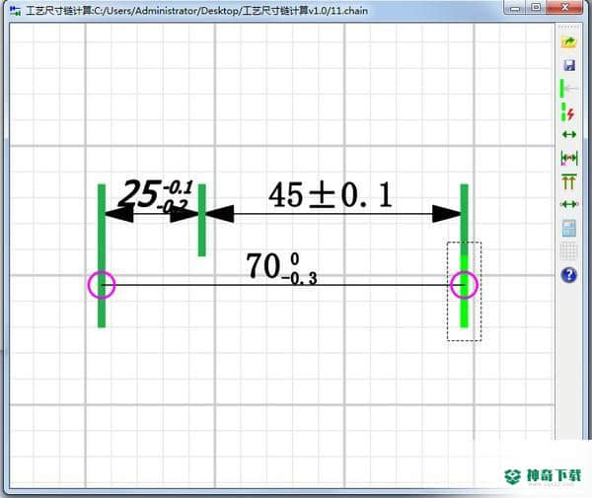Open the calculator tool icon
592x498 pixels.
pos(569,229)
